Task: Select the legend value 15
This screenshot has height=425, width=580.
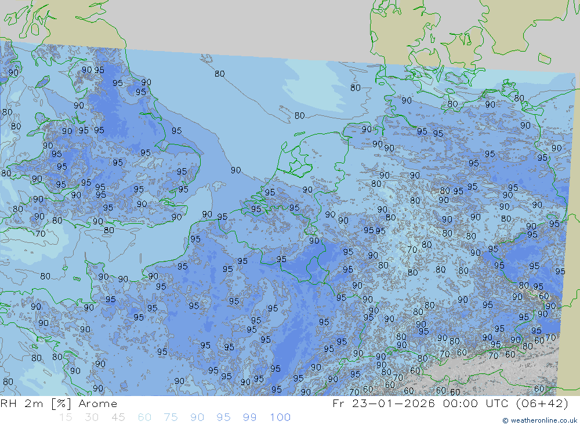Action: click(66, 417)
